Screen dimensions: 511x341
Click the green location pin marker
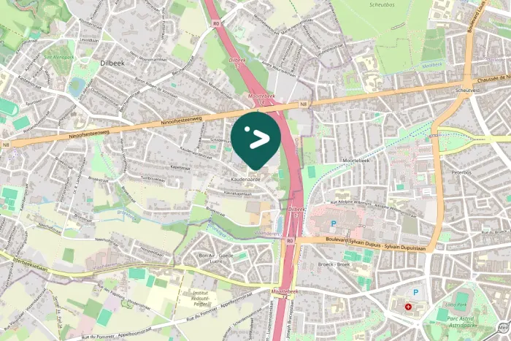255,140
